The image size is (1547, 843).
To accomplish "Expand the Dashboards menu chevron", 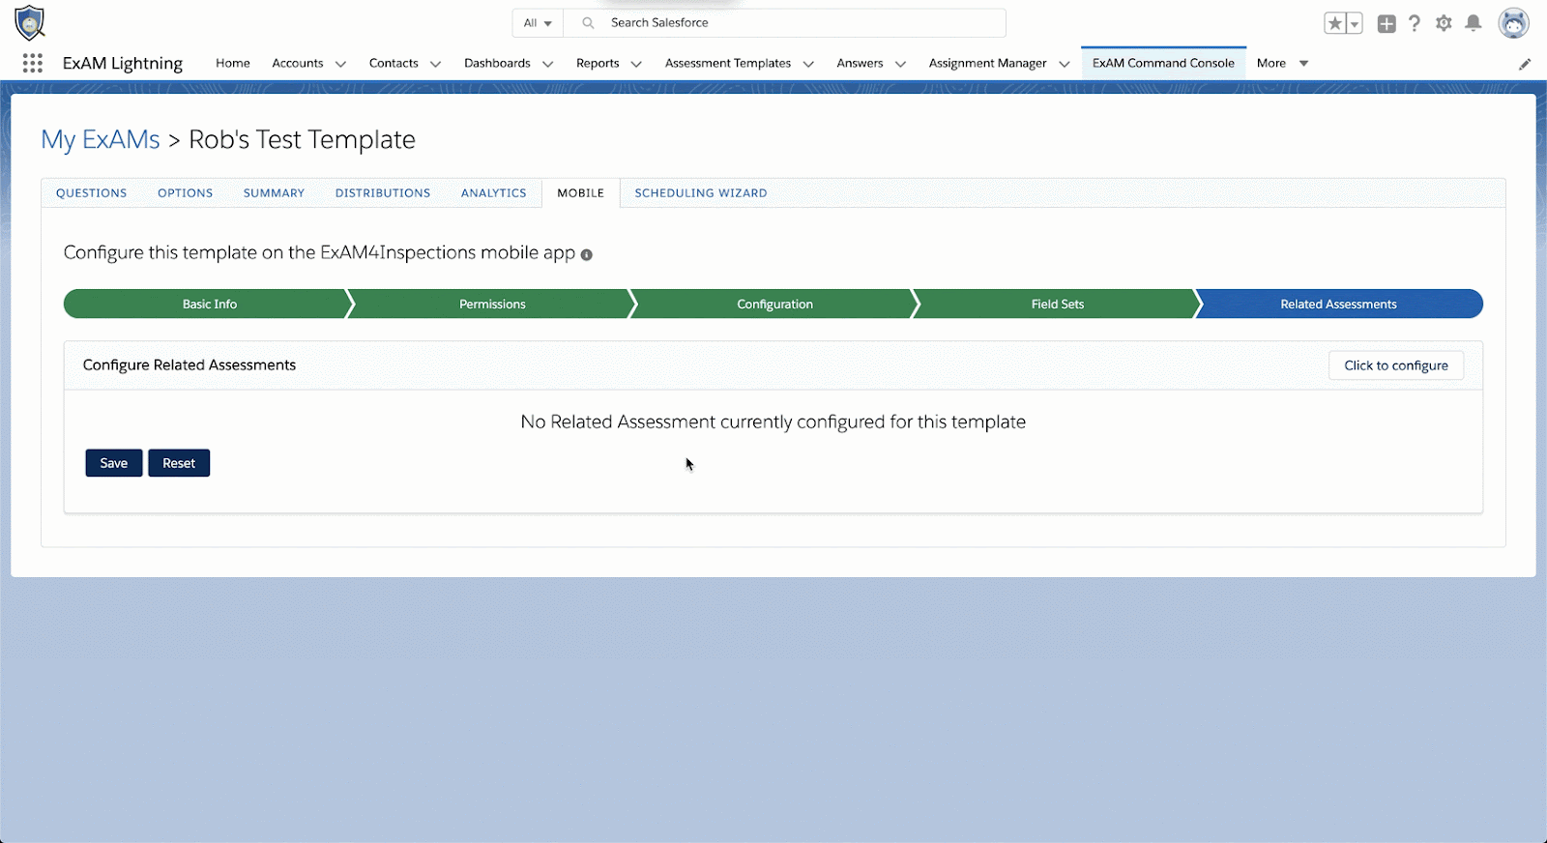I will (547, 64).
